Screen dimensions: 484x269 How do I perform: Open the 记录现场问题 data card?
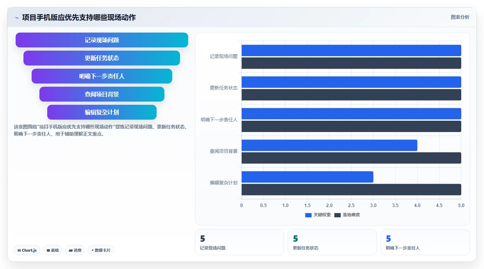tap(239, 242)
